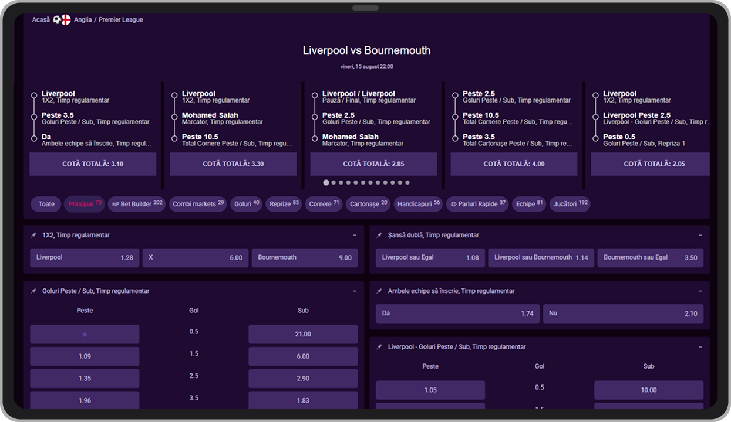Viewport: 731px width, 422px height.
Task: Select Sub 1.5 goals at 6.00
Action: pos(303,356)
